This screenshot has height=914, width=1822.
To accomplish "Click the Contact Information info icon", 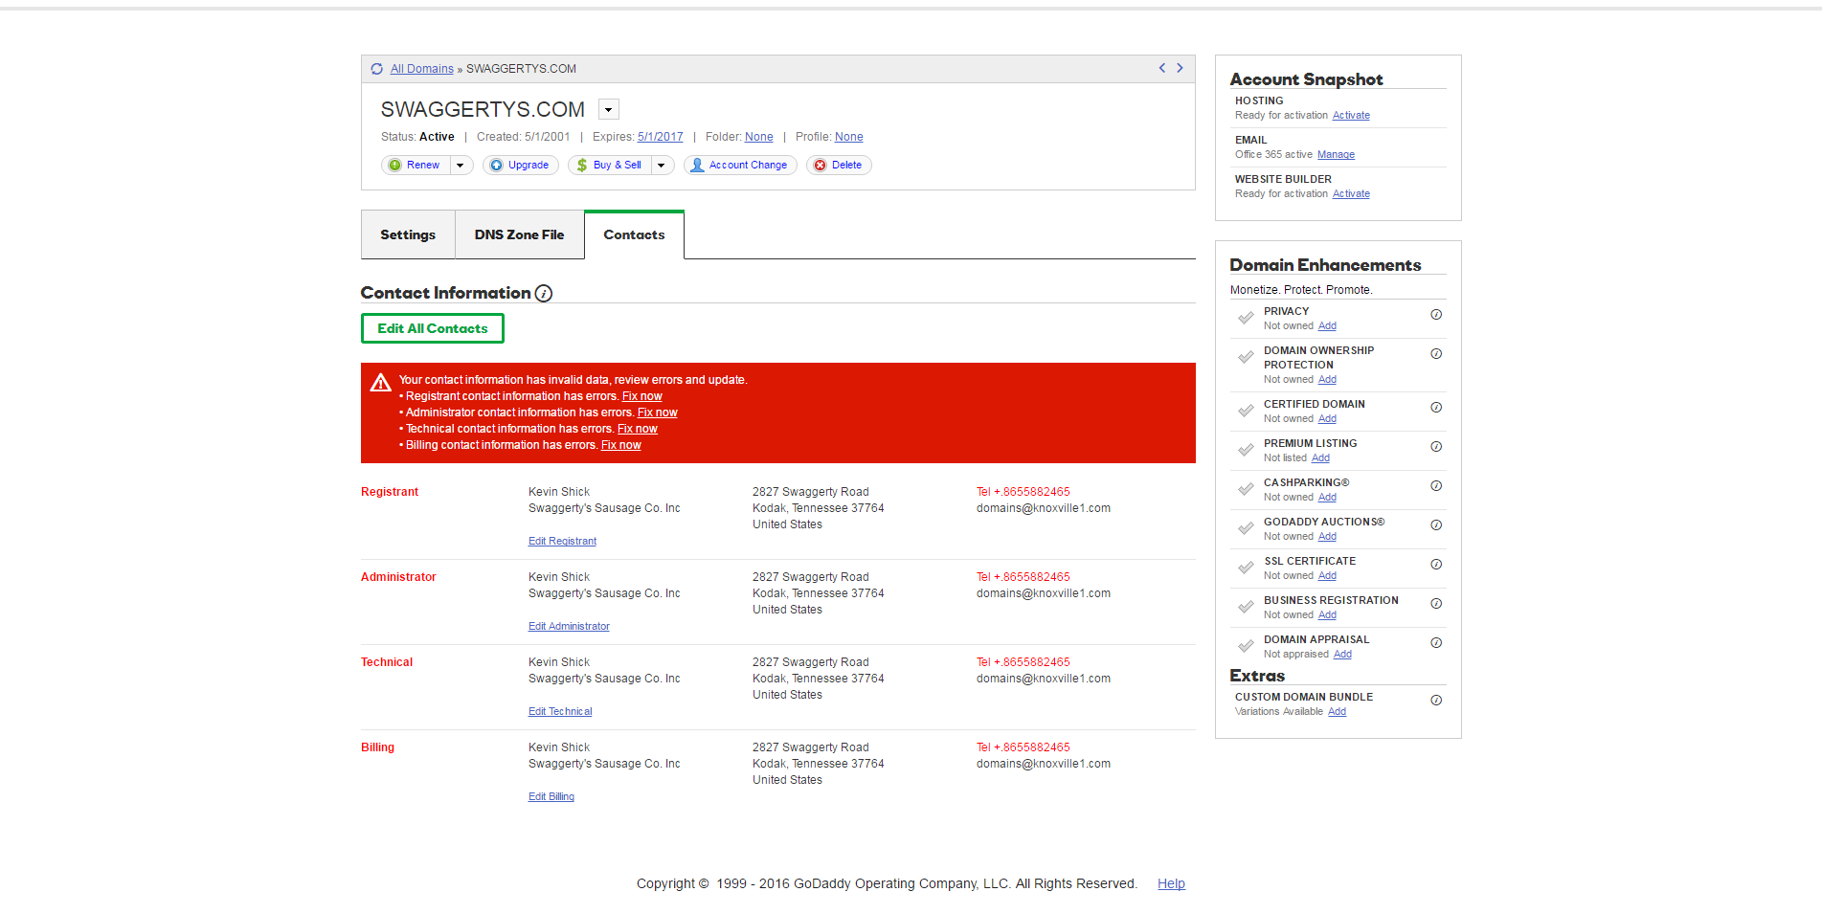I will coord(544,294).
